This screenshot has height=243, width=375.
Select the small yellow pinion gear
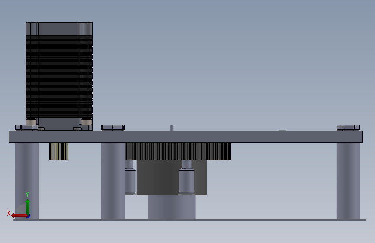click(x=59, y=151)
